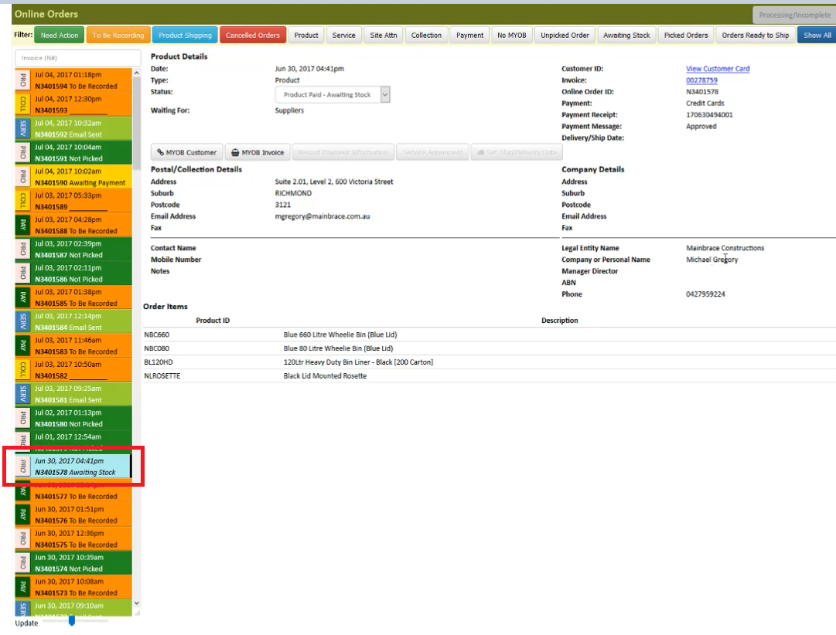Image resolution: width=836 pixels, height=635 pixels.
Task: Click the SERV tag on order N3401592
Action: point(22,128)
